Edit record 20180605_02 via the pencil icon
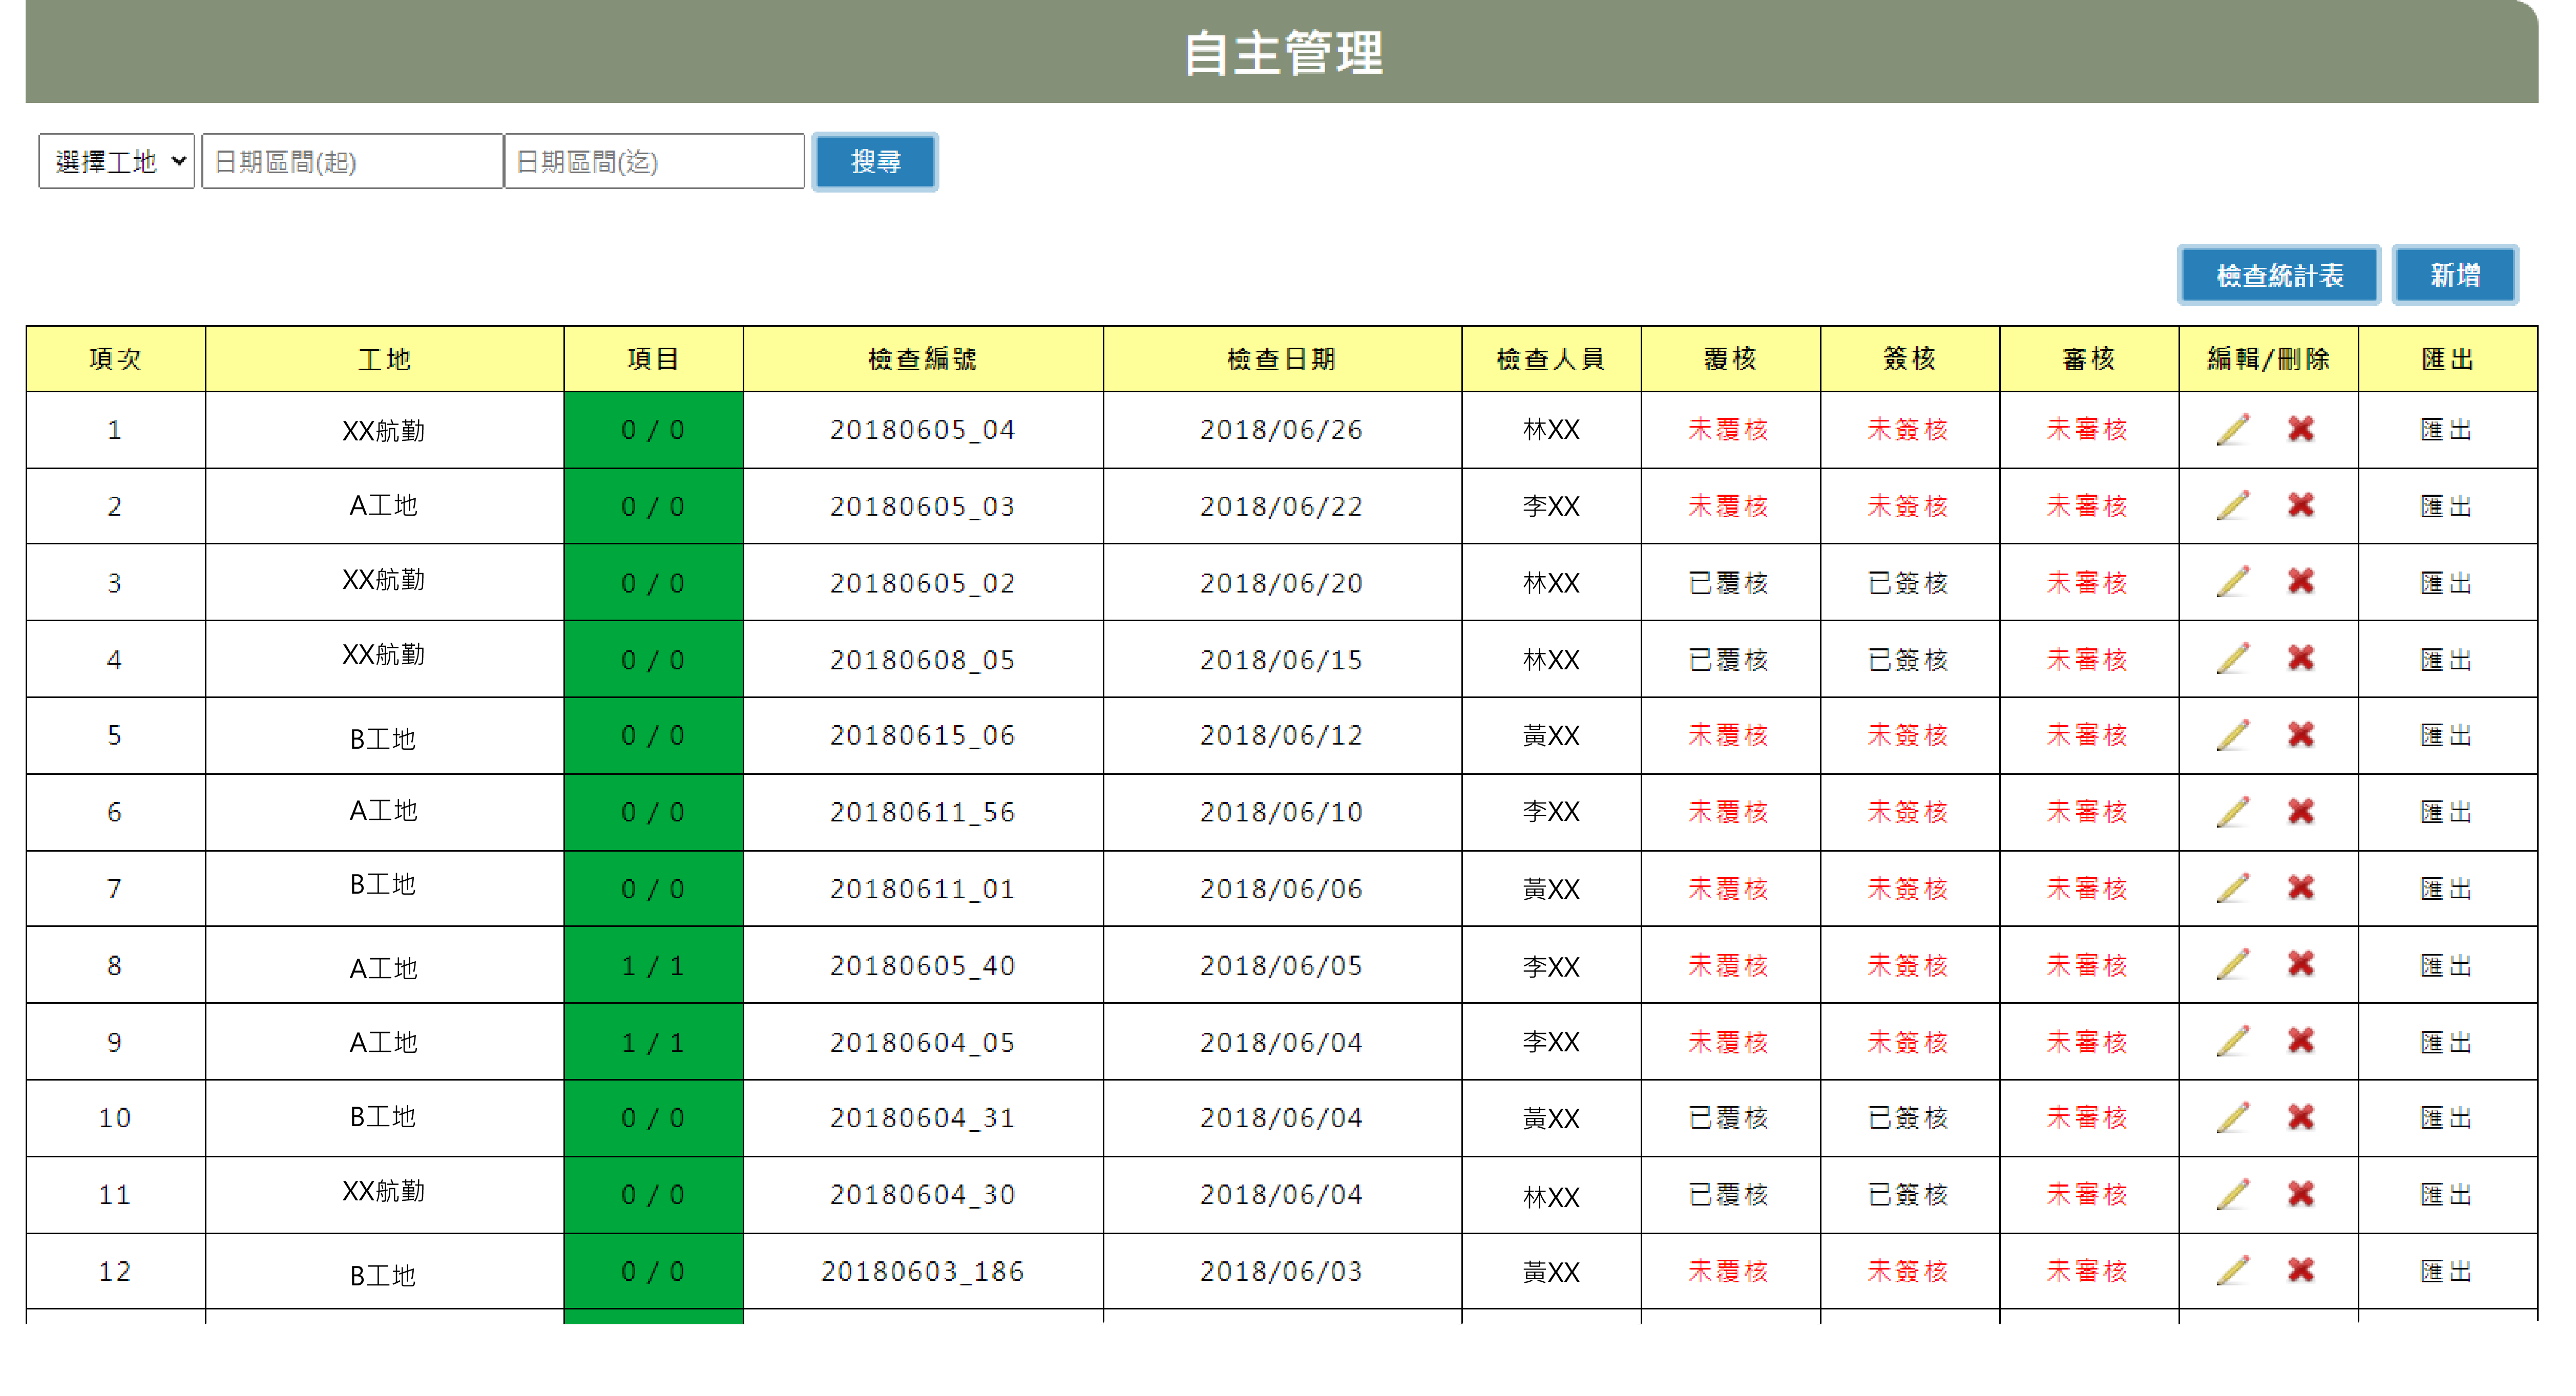This screenshot has width=2576, height=1396. click(x=2233, y=582)
